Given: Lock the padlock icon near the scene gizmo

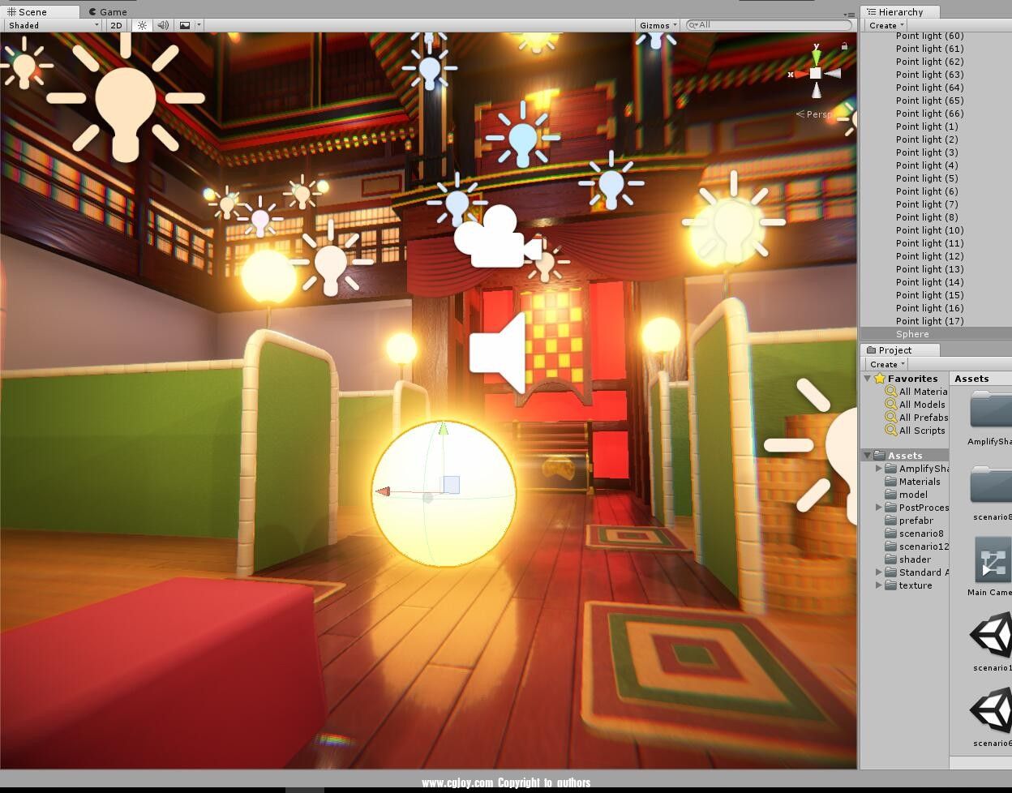Looking at the screenshot, I should [x=843, y=46].
